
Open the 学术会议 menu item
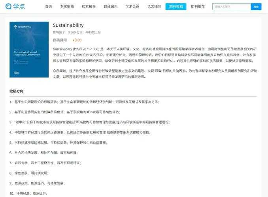132,6
